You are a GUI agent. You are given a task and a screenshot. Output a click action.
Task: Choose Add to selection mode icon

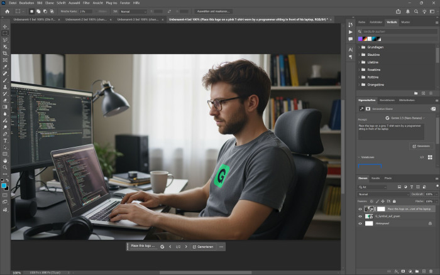point(38,11)
